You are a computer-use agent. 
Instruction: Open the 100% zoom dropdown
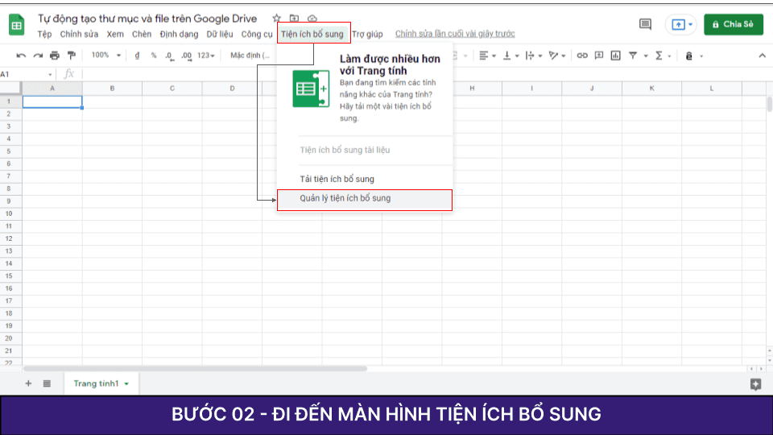[105, 56]
